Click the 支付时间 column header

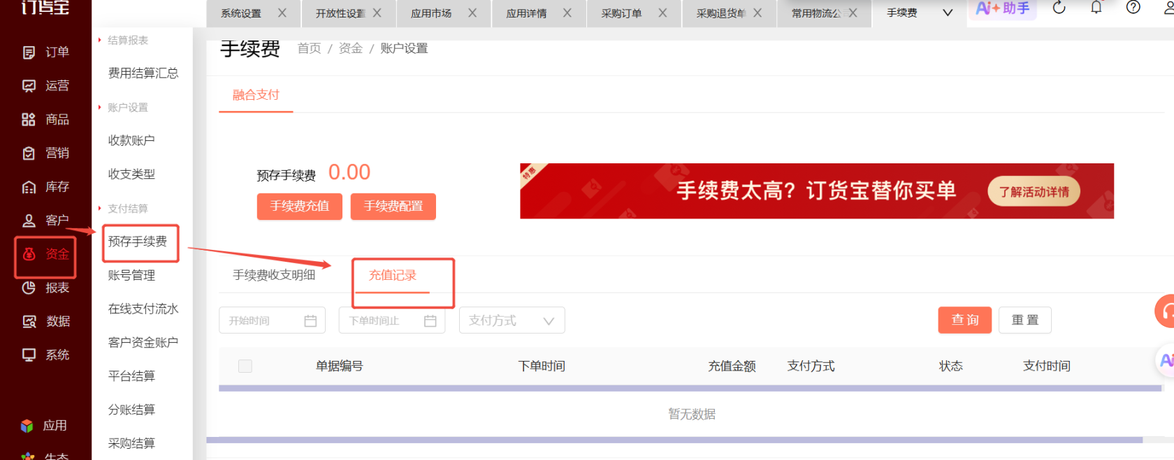tap(1047, 366)
